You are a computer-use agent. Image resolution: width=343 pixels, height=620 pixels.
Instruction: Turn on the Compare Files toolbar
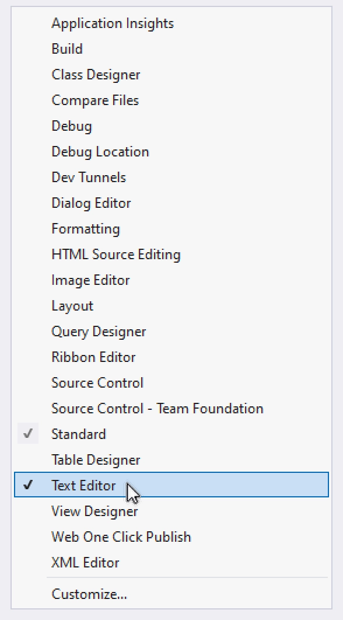(x=171, y=100)
